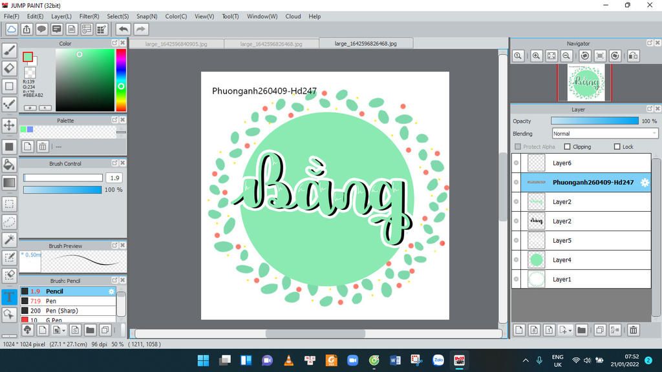The height and width of the screenshot is (372, 662).
Task: Switch to tab large_1642596840905.jpg
Action: (176, 44)
